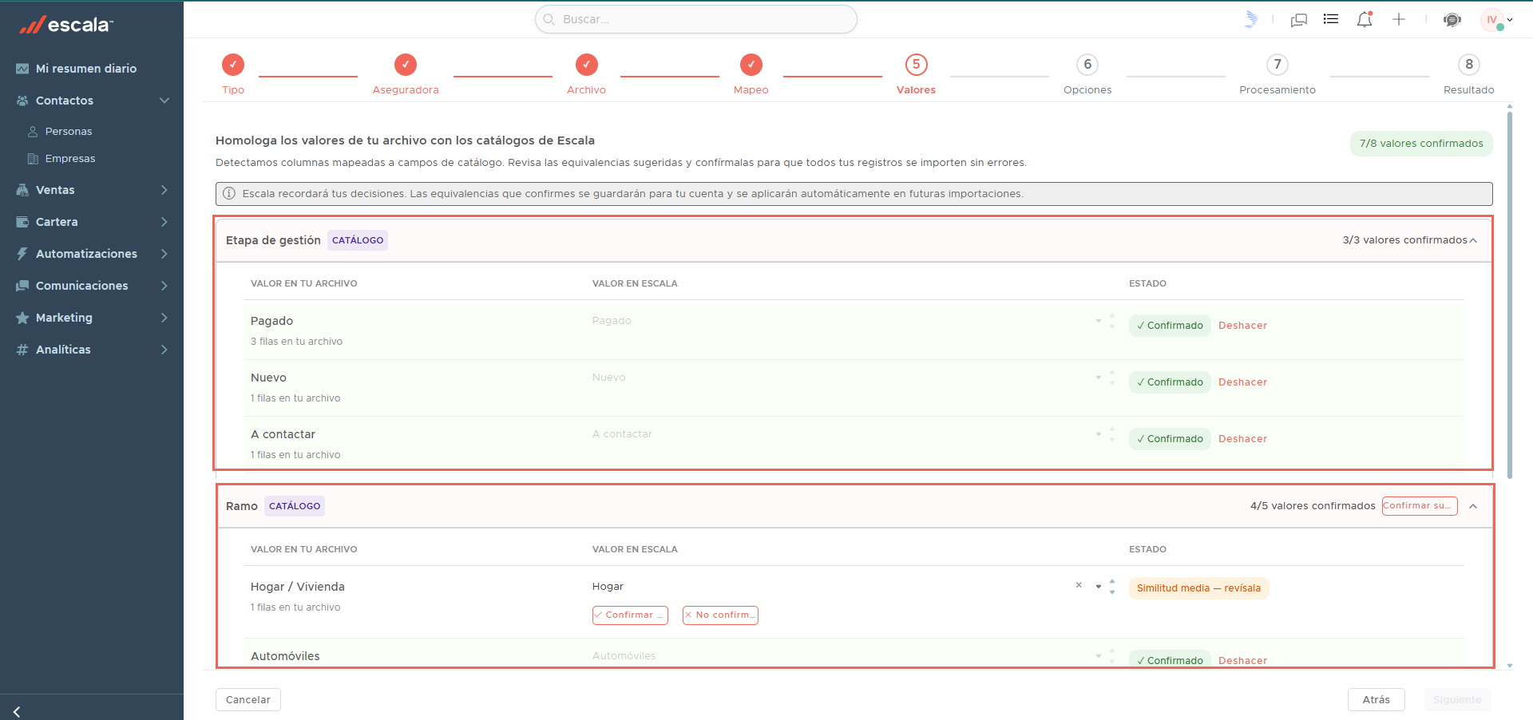Image resolution: width=1533 pixels, height=720 pixels.
Task: Click the Buscar search field
Action: click(696, 19)
